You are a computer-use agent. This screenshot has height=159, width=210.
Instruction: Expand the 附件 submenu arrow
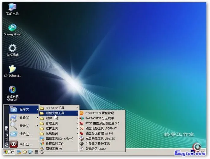point(77,118)
